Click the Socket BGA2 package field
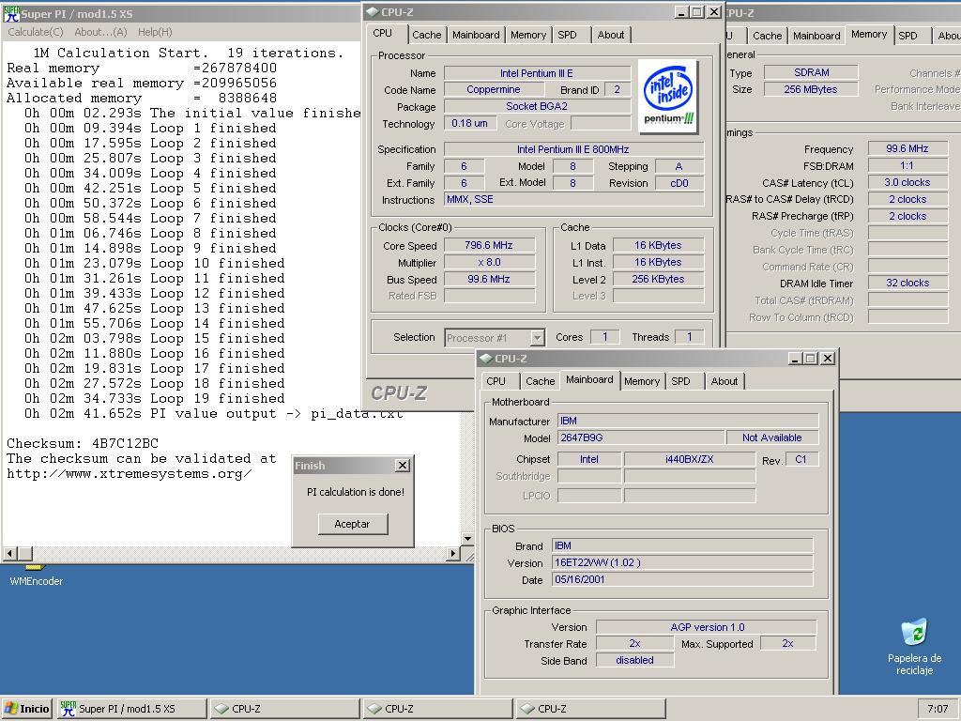Screen dimensions: 961x721 click(x=537, y=106)
